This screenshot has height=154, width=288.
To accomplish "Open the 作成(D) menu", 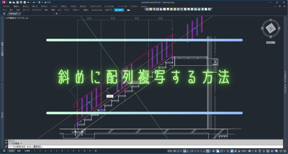I will (64, 6).
